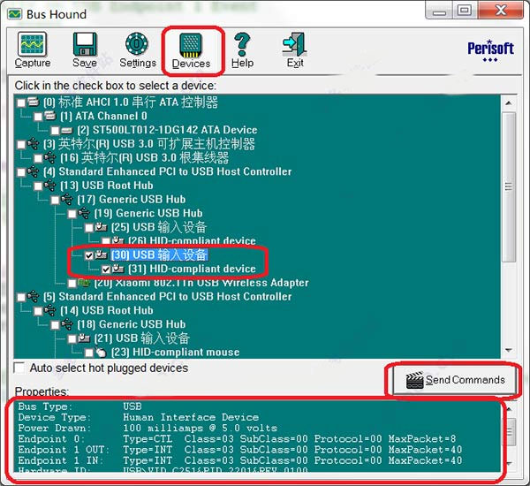Select the (1) ATA Channel 0 entry
The width and height of the screenshot is (530, 486).
pos(102,116)
